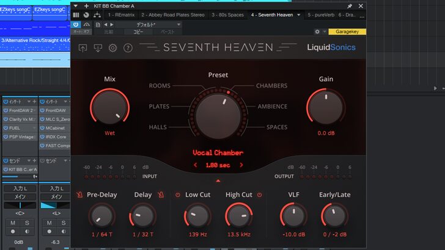The width and height of the screenshot is (445, 250).
Task: Click the plugin compare gauge icon
Action: (87, 24)
